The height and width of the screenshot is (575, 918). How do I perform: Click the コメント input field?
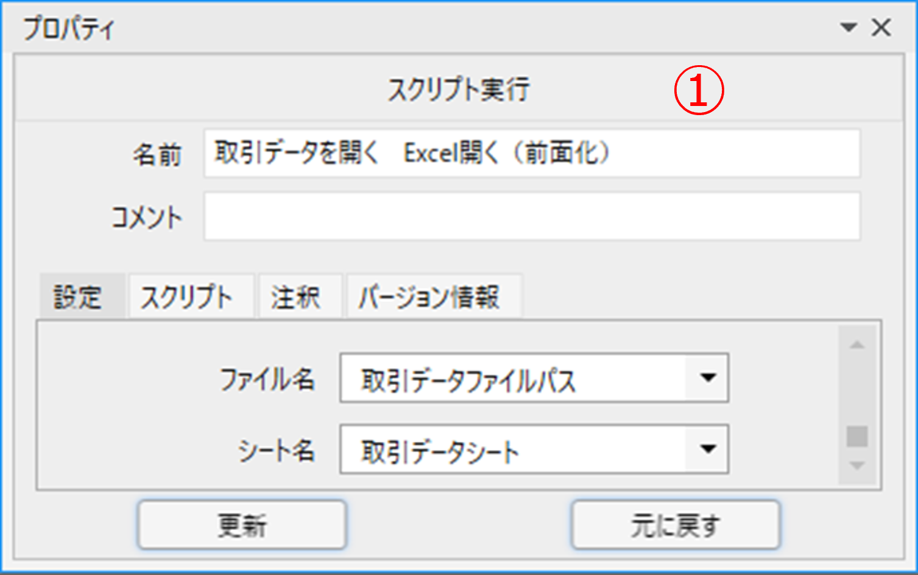pyautogui.click(x=531, y=217)
